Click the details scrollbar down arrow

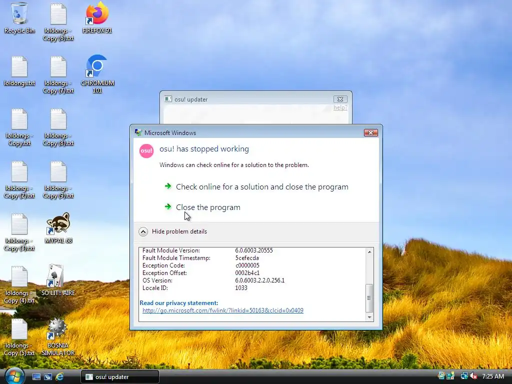point(369,317)
